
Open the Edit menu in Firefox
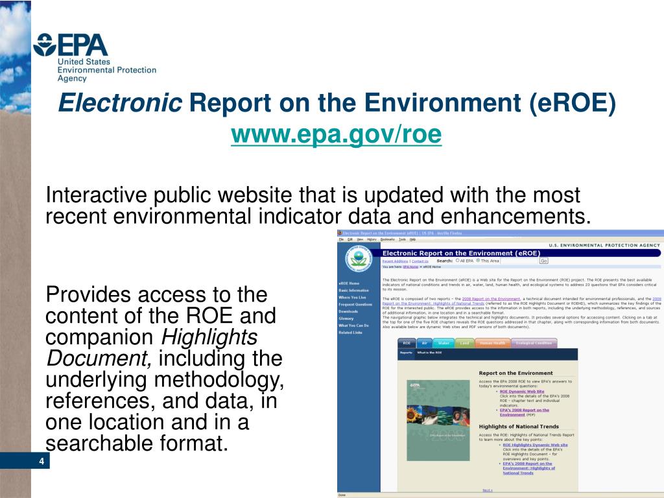coord(351,239)
